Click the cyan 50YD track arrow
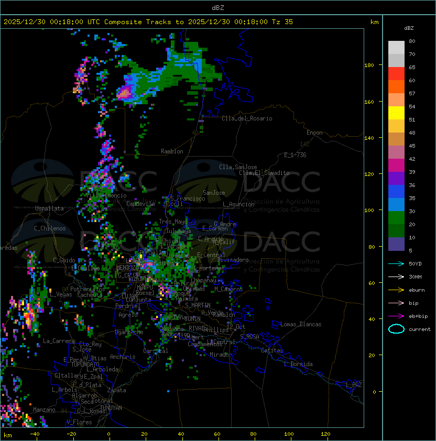 point(396,263)
